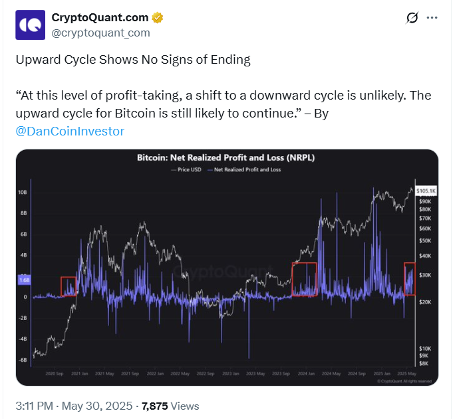Open the @DanCoinInvestor mention link
This screenshot has width=453, height=419.
70,131
